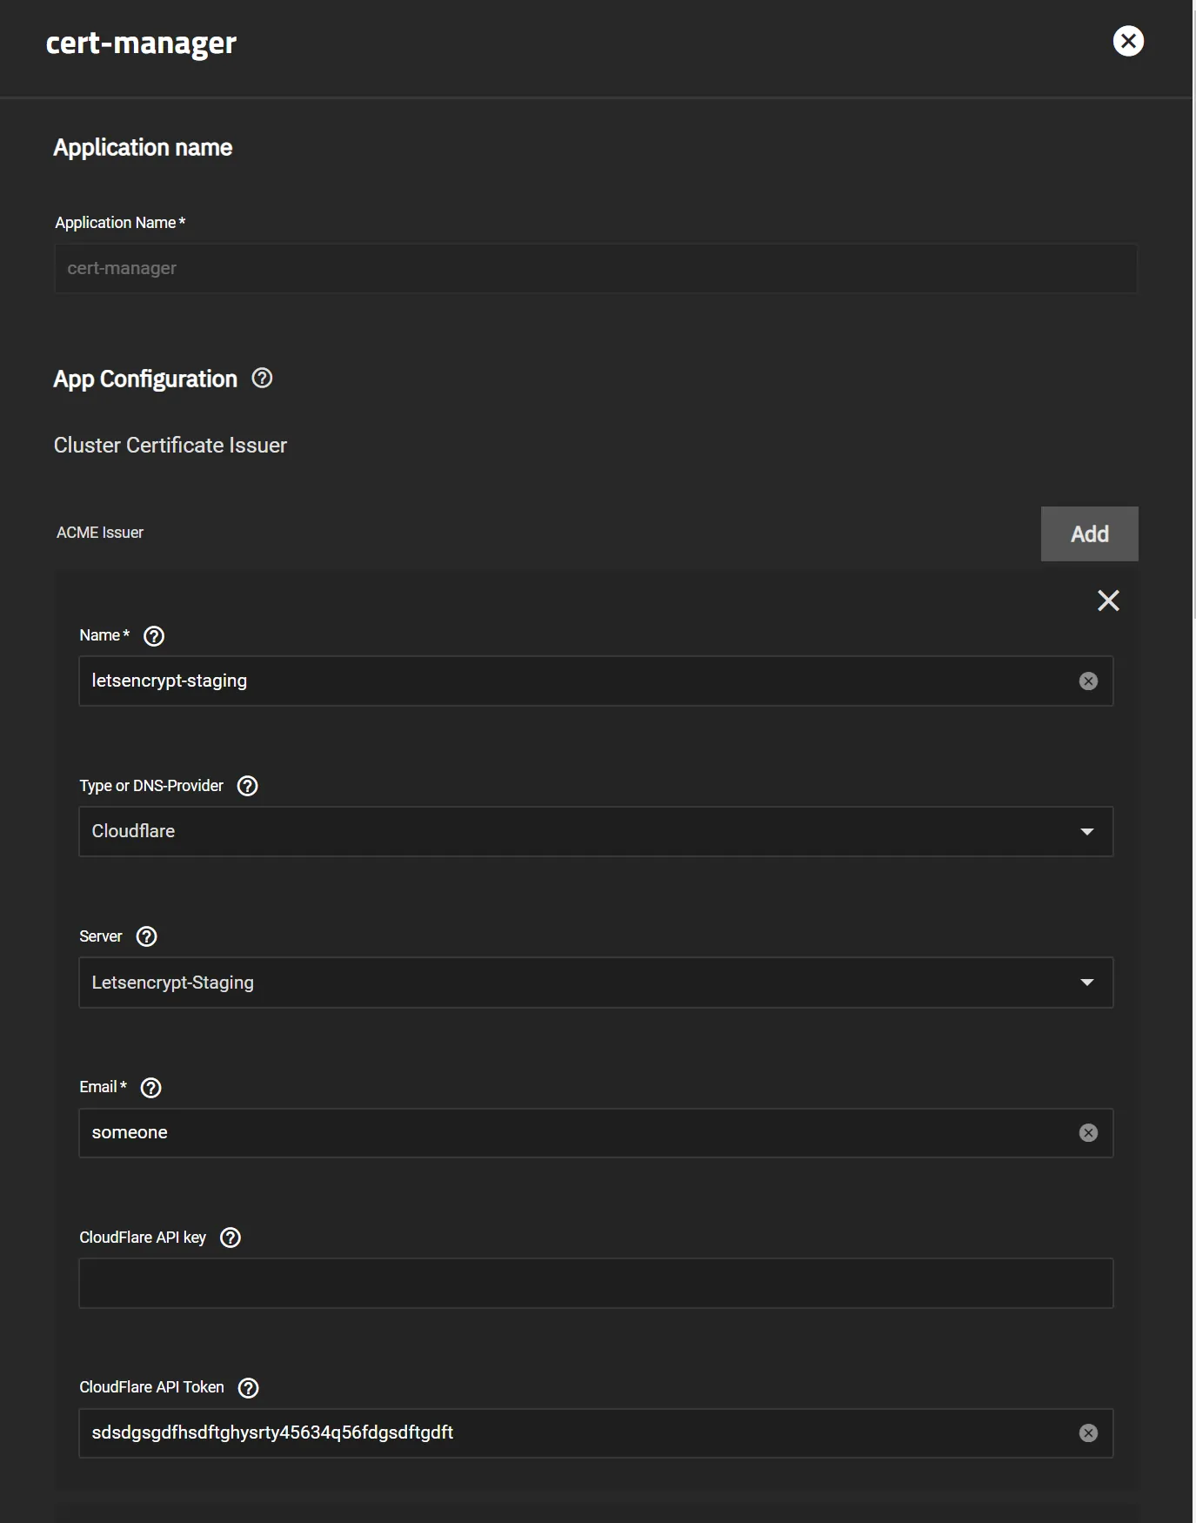Viewport: 1196px width, 1523px height.
Task: Show help for the Email field
Action: click(151, 1088)
